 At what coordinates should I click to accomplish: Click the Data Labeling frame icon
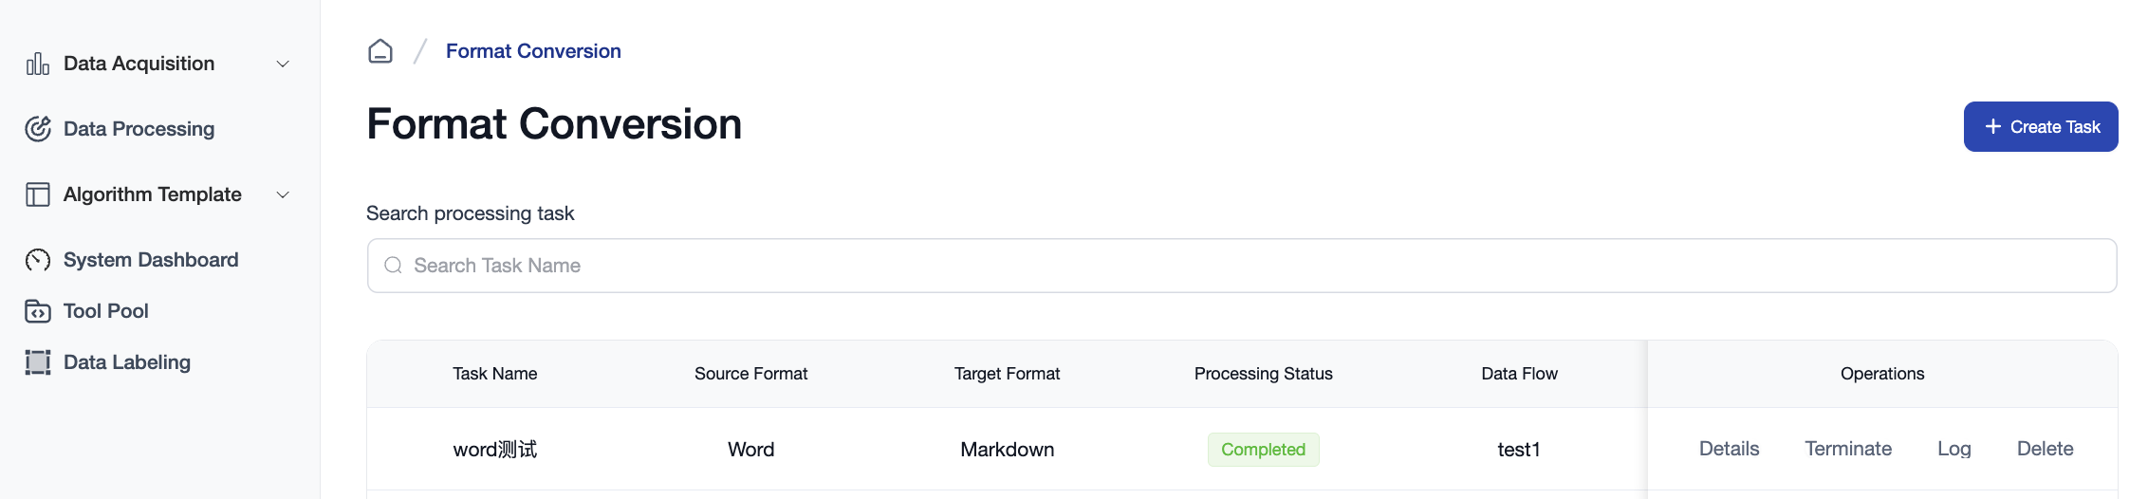(38, 362)
